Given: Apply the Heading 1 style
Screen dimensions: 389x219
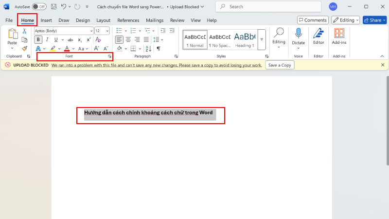Looking at the screenshot, I should [245, 40].
